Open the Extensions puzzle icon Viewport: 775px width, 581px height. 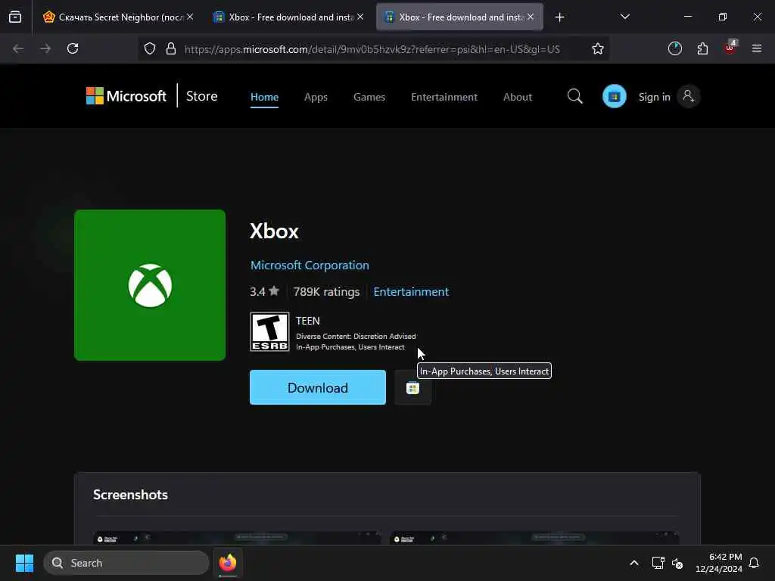[702, 48]
